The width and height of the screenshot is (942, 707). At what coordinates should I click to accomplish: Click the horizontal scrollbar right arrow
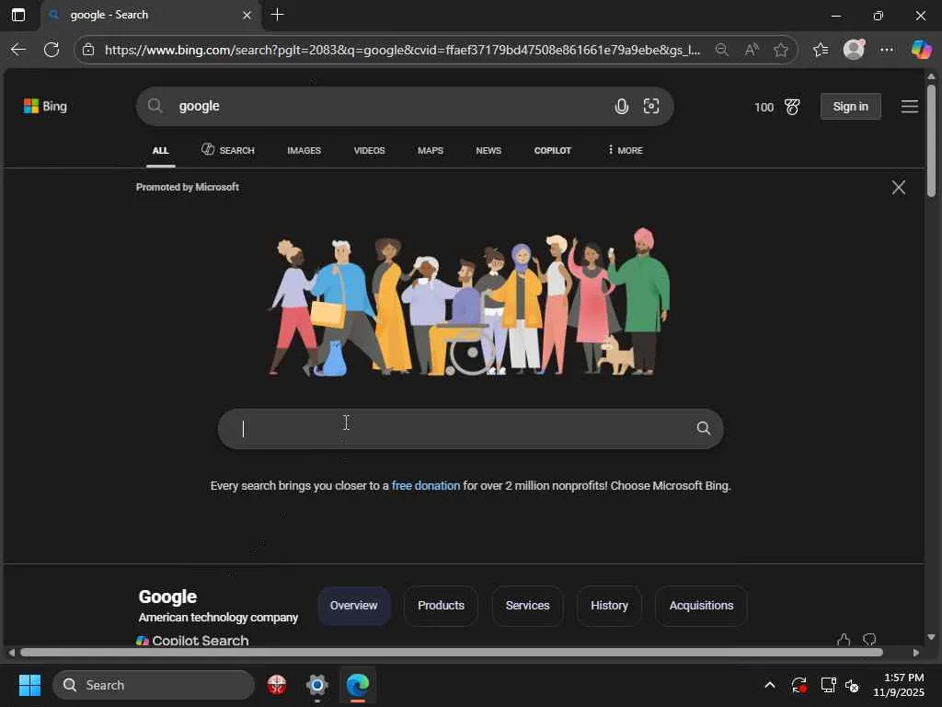point(916,653)
